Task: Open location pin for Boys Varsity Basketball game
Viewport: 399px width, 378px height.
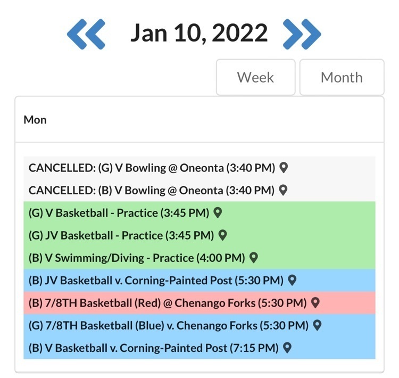Action: [287, 348]
